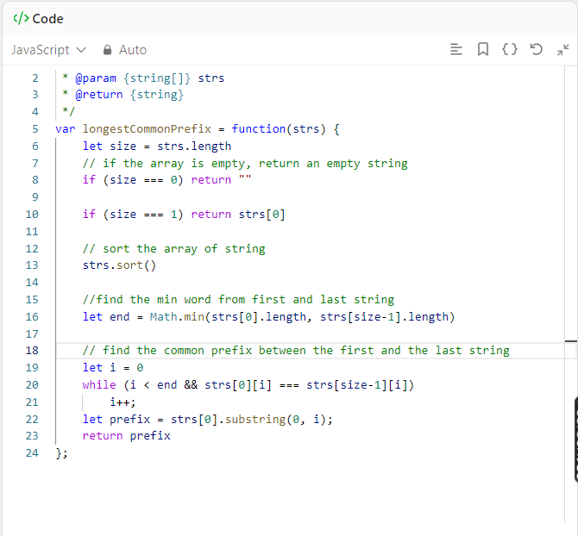578x536 pixels.
Task: Click the reset code undo-arrow icon
Action: click(x=537, y=49)
